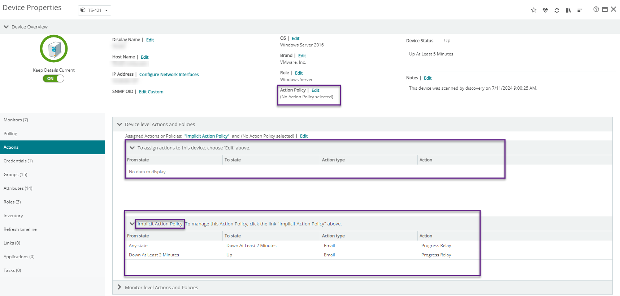Open the Inventory tab
The image size is (620, 296).
coord(52,216)
